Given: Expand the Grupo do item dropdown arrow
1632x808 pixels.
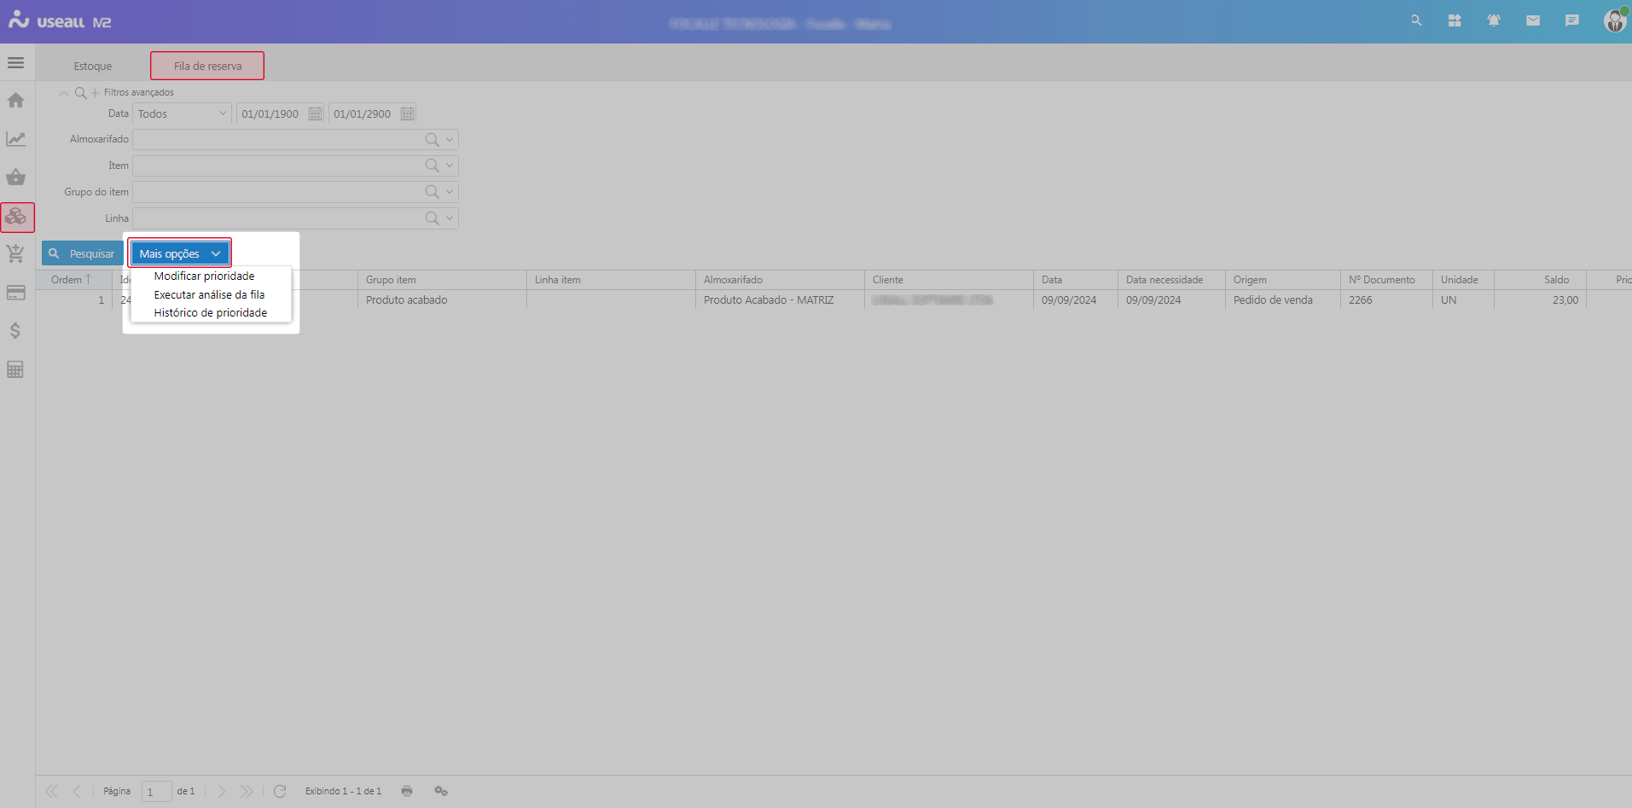Looking at the screenshot, I should point(450,192).
